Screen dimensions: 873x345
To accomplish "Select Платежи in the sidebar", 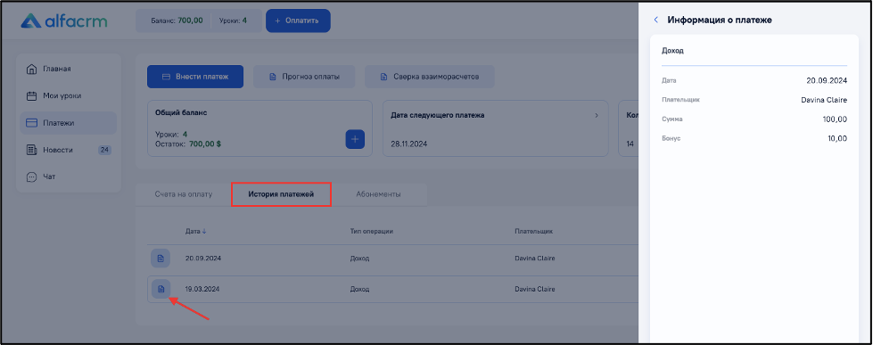I will click(x=69, y=123).
